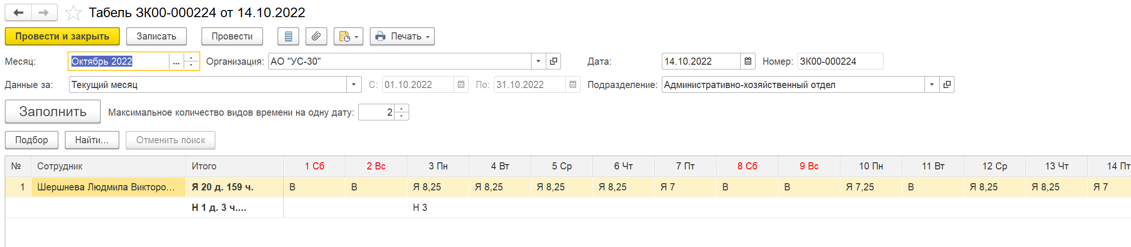Expand the Подразделение dropdown list
Viewport: 1131px width, 247px height.
point(932,85)
